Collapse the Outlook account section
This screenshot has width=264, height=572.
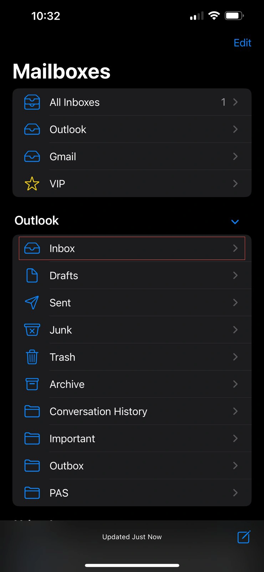(235, 222)
